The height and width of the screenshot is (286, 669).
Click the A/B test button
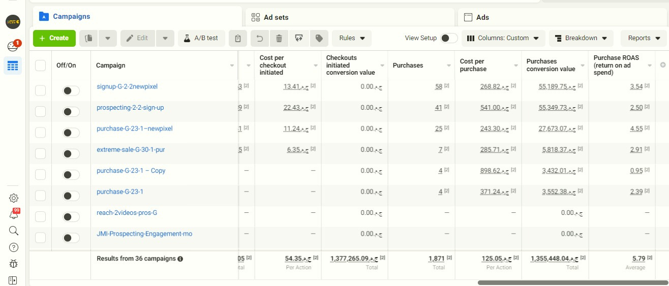201,38
